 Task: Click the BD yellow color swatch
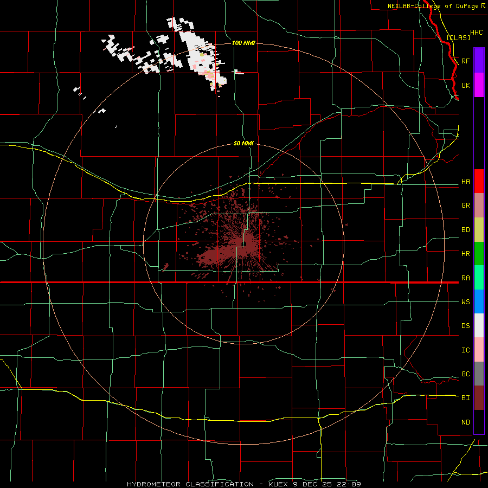tap(479, 230)
